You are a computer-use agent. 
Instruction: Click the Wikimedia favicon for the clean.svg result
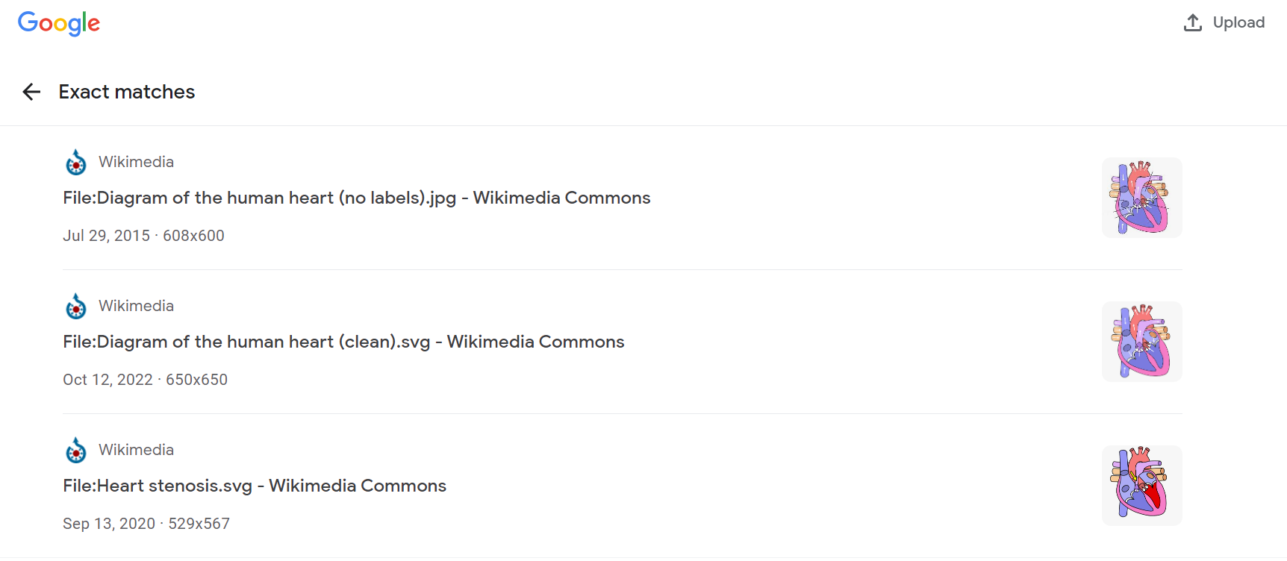pyautogui.click(x=76, y=307)
